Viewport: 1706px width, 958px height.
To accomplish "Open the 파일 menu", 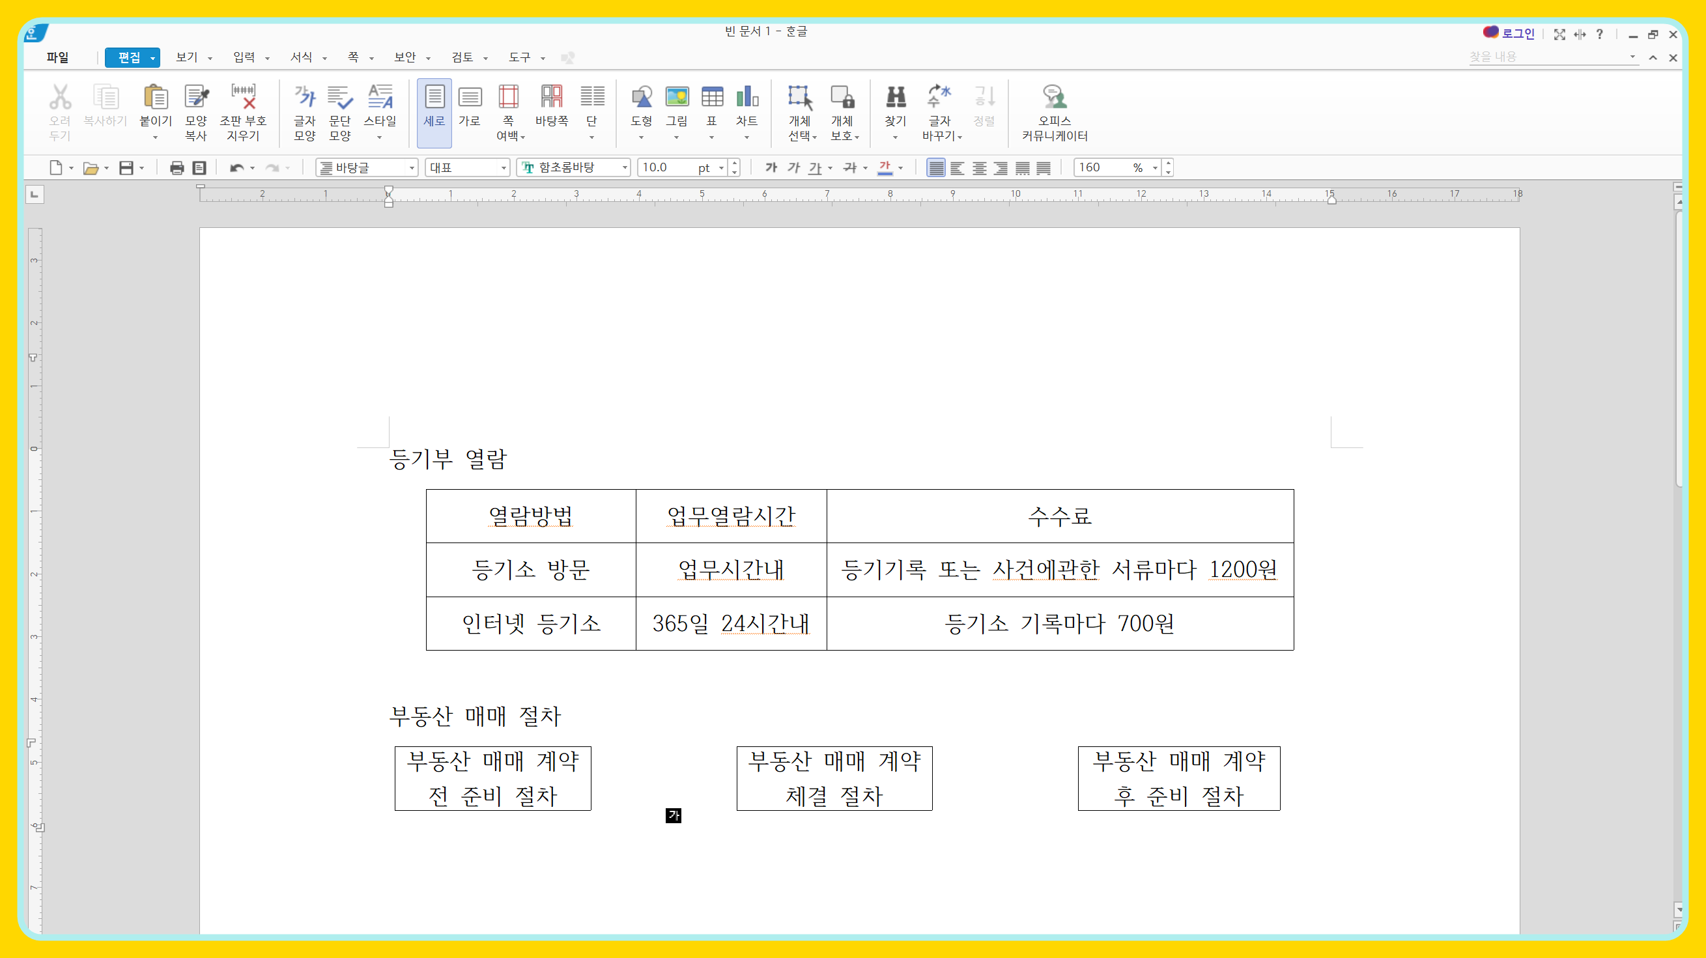I will (57, 57).
